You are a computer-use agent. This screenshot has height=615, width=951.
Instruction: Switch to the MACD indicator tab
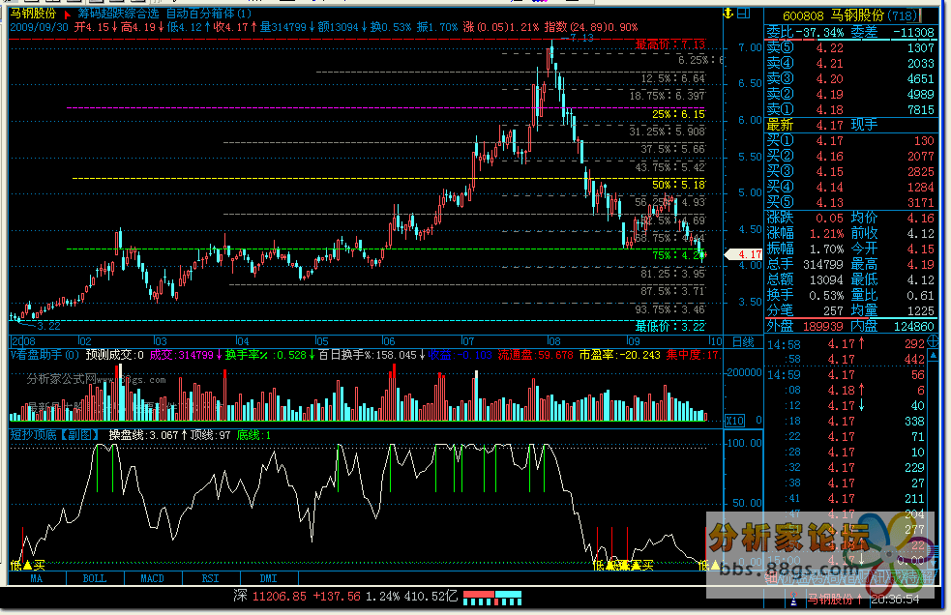point(152,578)
